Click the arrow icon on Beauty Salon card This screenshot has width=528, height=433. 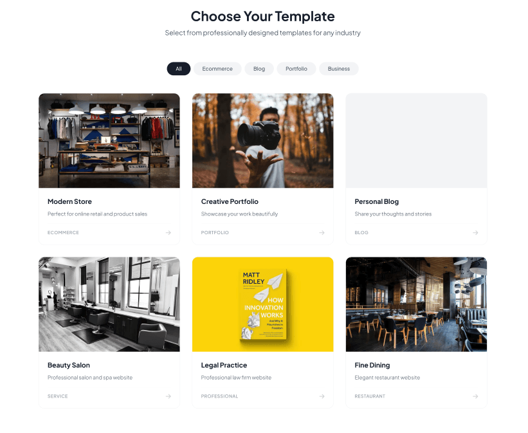click(x=168, y=396)
